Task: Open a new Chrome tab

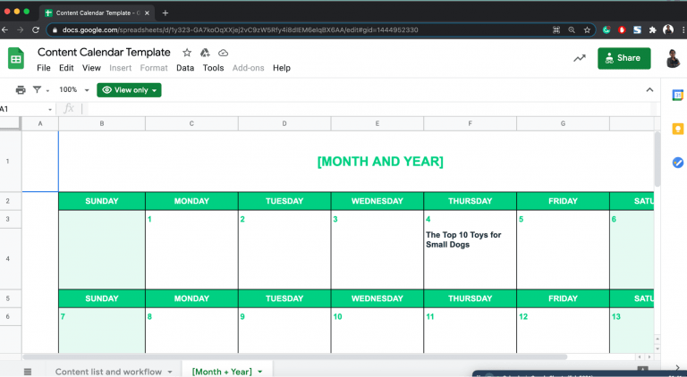Action: [x=165, y=13]
